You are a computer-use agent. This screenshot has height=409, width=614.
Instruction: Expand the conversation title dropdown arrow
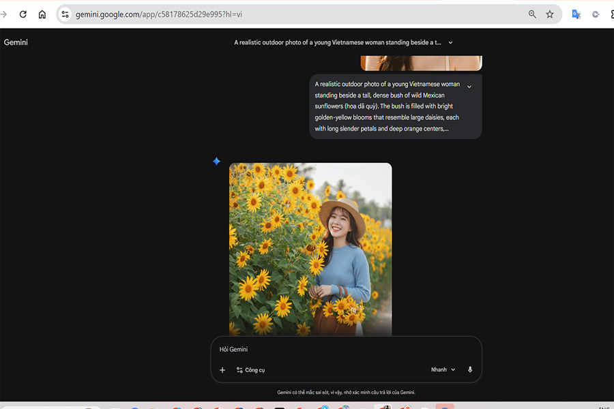tap(450, 43)
